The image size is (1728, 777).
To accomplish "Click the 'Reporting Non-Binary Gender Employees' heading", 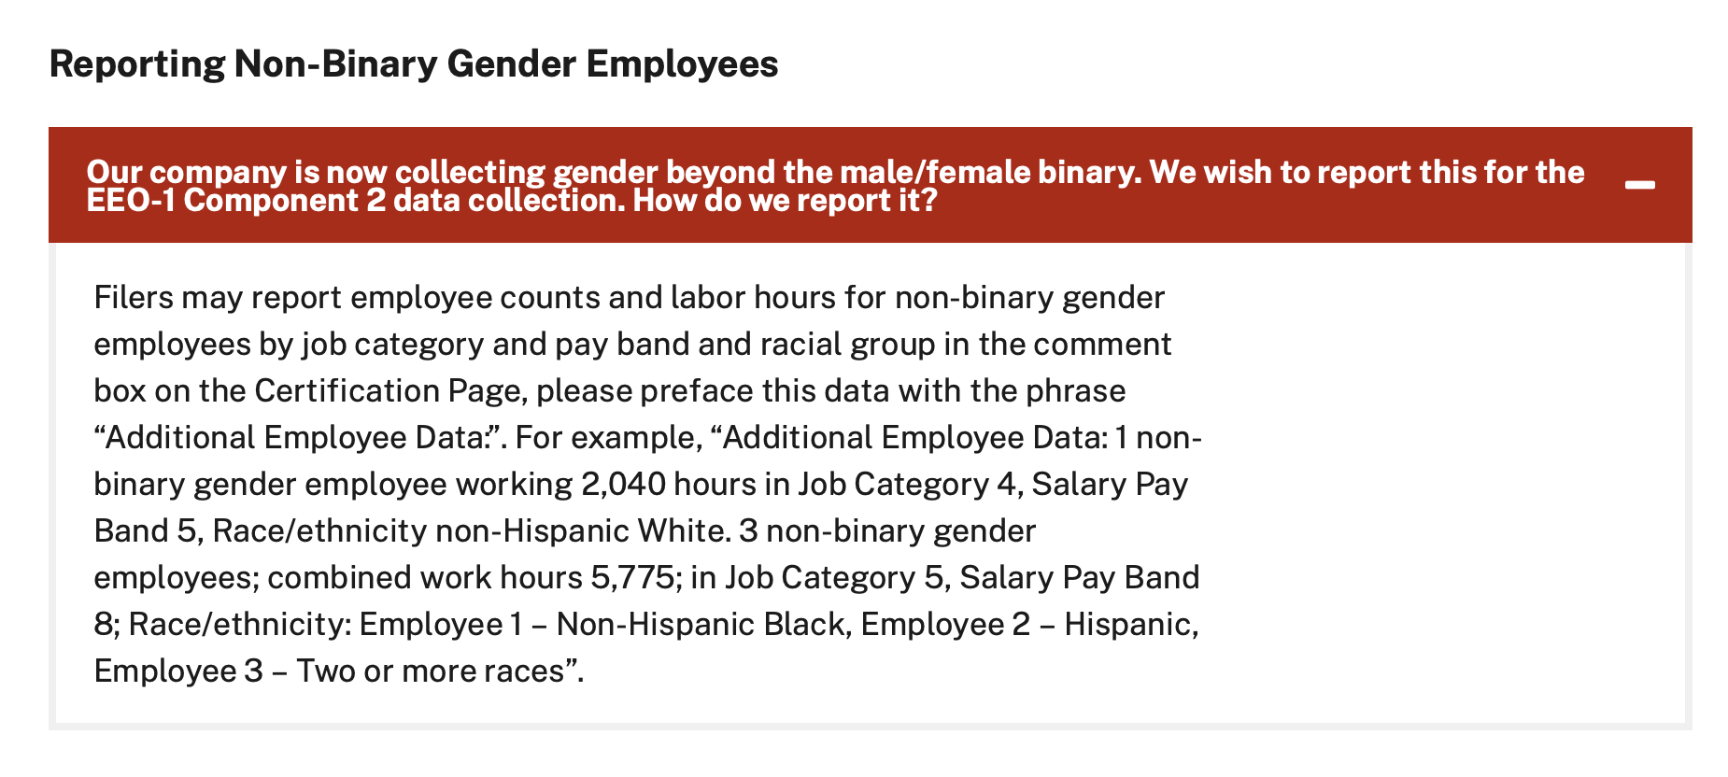I will 414,64.
